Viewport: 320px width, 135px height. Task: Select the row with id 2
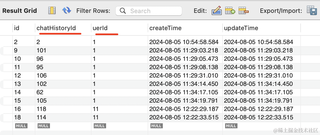pyautogui.click(x=16, y=42)
